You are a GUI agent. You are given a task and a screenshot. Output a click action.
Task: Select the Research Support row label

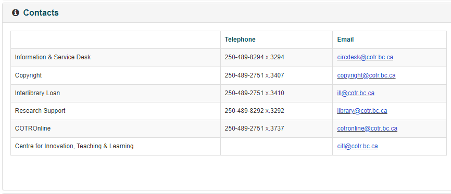(40, 111)
